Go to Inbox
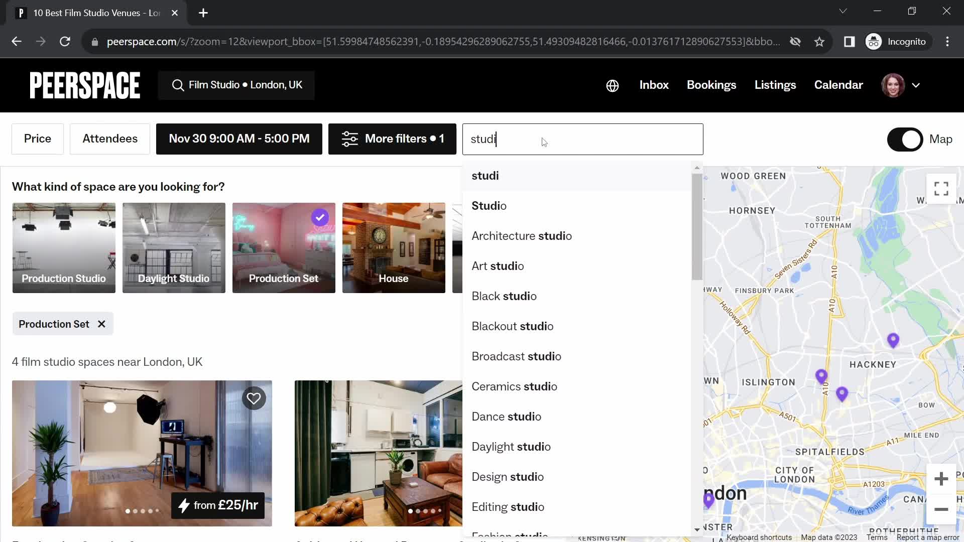Viewport: 964px width, 542px height. 654,85
